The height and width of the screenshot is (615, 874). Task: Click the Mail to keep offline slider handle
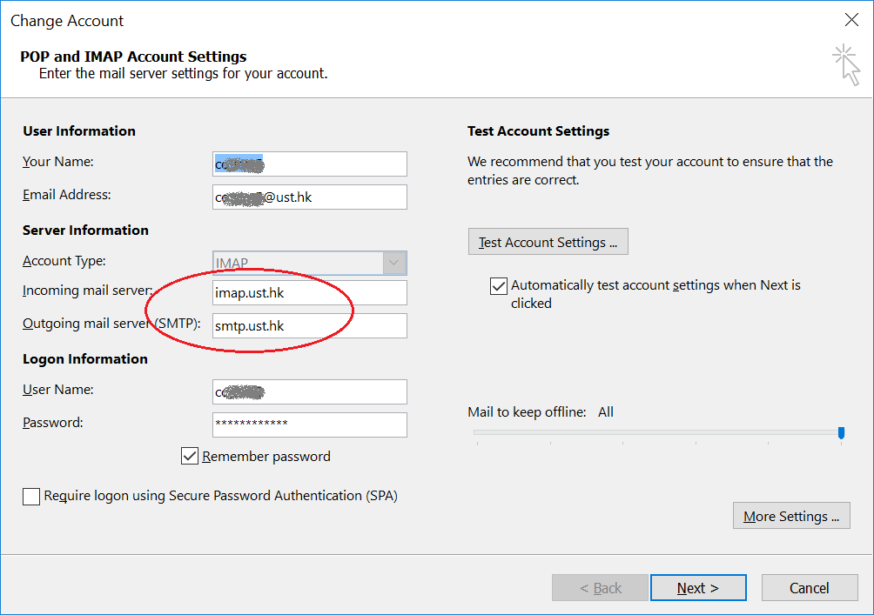[x=841, y=432]
